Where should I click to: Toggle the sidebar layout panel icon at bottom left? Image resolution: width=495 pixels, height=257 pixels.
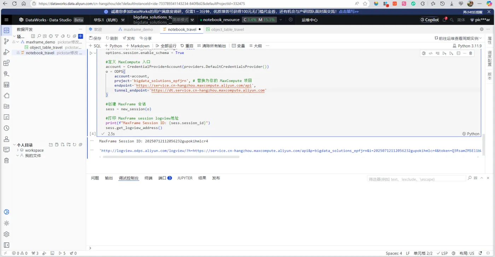coord(6,245)
